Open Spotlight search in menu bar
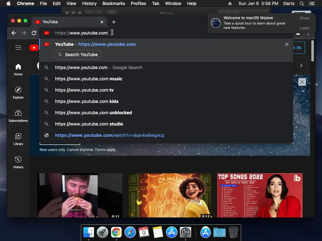Image resolution: width=322 pixels, height=241 pixels. 302,3
